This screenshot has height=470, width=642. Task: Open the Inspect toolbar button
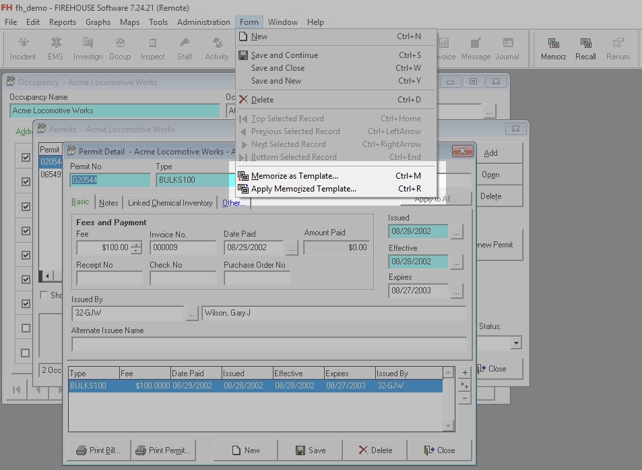pos(152,49)
